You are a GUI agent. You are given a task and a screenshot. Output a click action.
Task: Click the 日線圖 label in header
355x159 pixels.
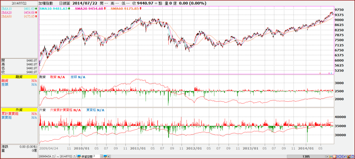(x=64, y=3)
